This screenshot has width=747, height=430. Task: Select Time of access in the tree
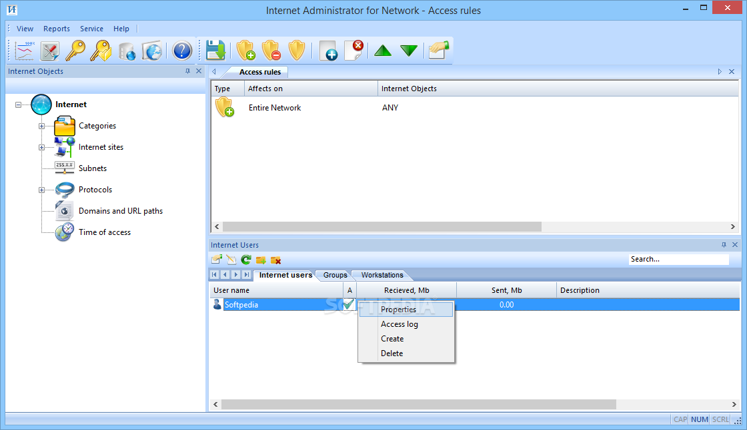[104, 232]
